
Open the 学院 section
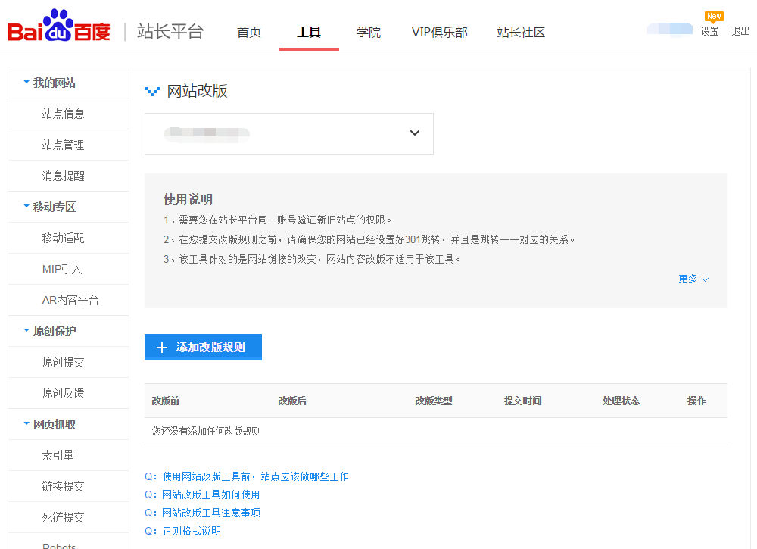click(x=369, y=33)
